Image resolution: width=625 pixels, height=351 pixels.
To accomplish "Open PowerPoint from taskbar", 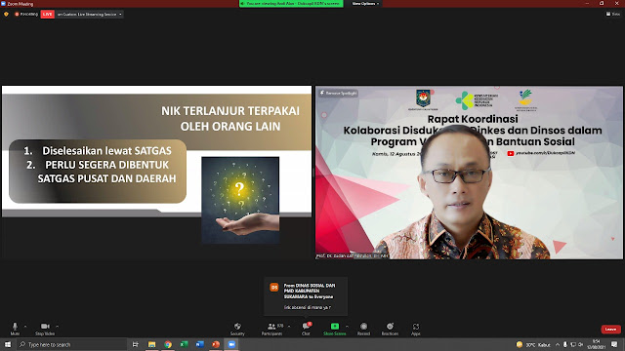I will (x=216, y=344).
